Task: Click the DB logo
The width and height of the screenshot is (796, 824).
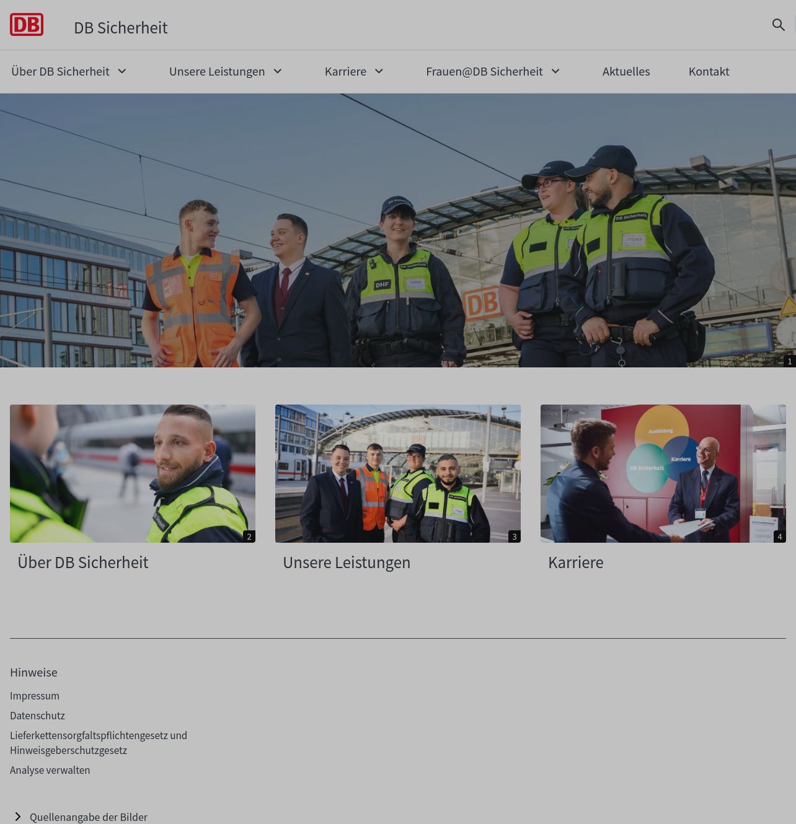Action: (27, 25)
